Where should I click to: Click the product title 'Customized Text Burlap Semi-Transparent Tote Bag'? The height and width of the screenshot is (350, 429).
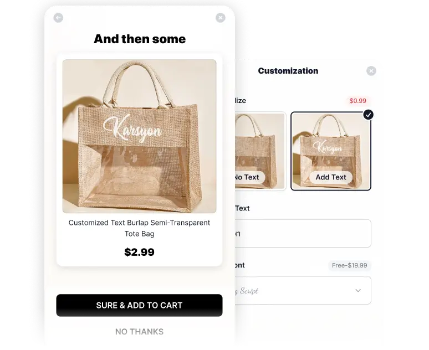(x=139, y=228)
